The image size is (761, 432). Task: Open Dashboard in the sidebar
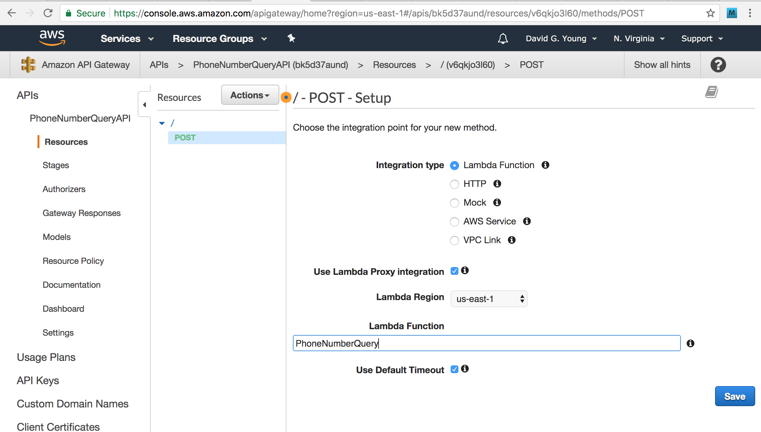click(x=63, y=309)
